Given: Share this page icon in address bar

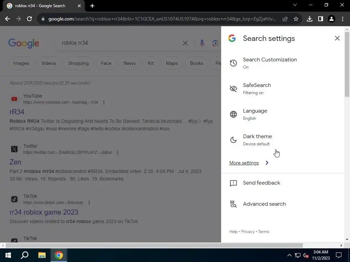Looking at the screenshot, I should [285, 19].
